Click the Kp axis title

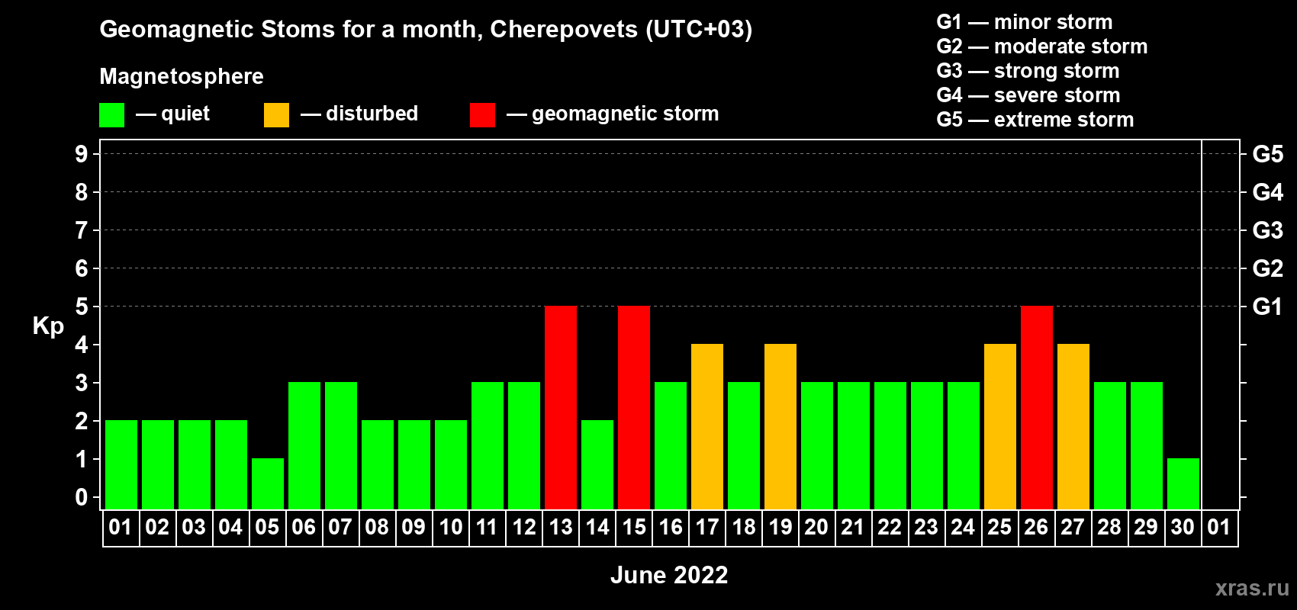point(48,326)
